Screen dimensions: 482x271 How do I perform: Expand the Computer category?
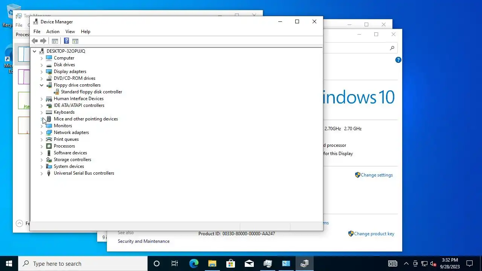pyautogui.click(x=42, y=58)
